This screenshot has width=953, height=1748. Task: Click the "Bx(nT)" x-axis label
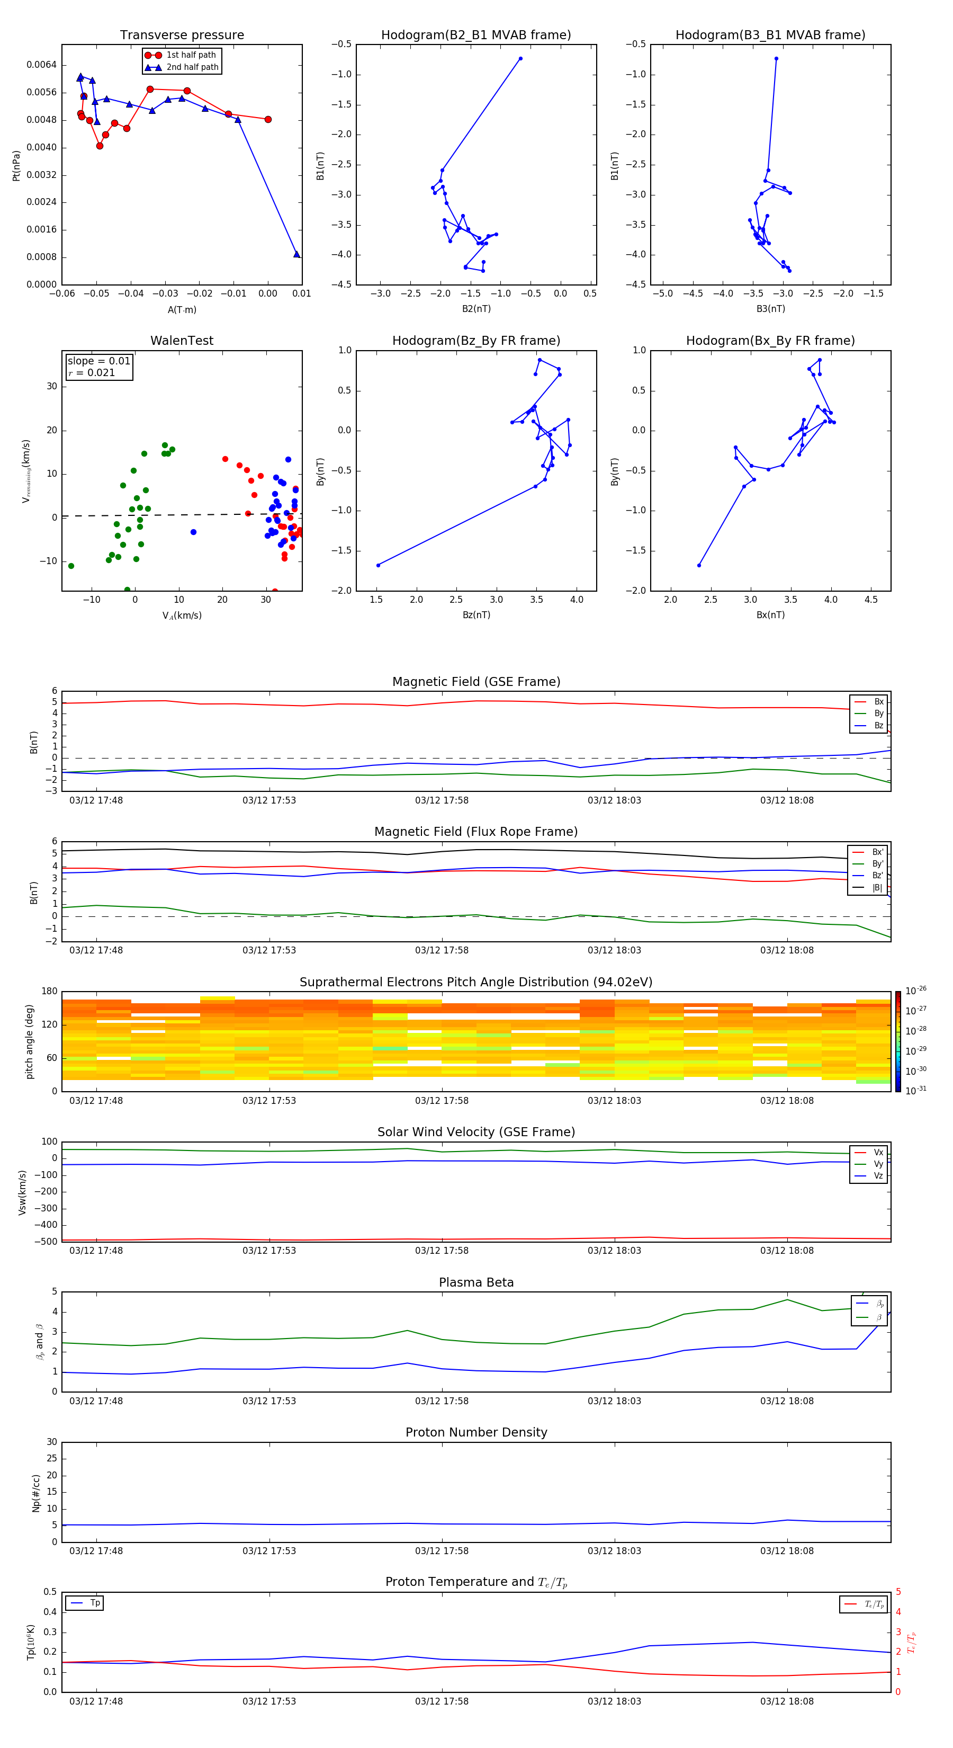(770, 615)
